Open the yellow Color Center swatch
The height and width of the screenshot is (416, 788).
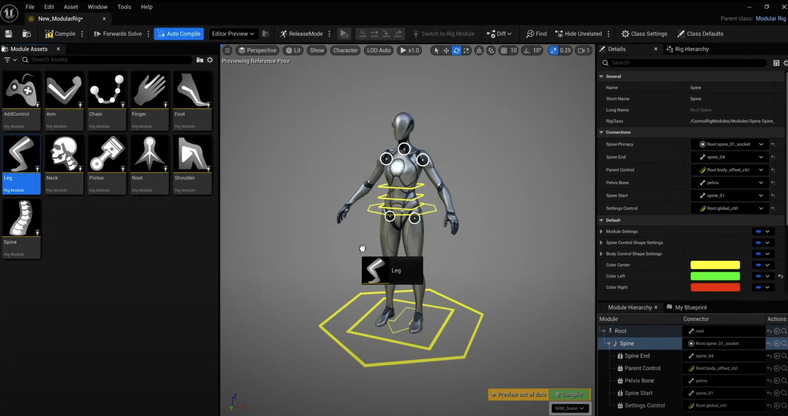[715, 265]
